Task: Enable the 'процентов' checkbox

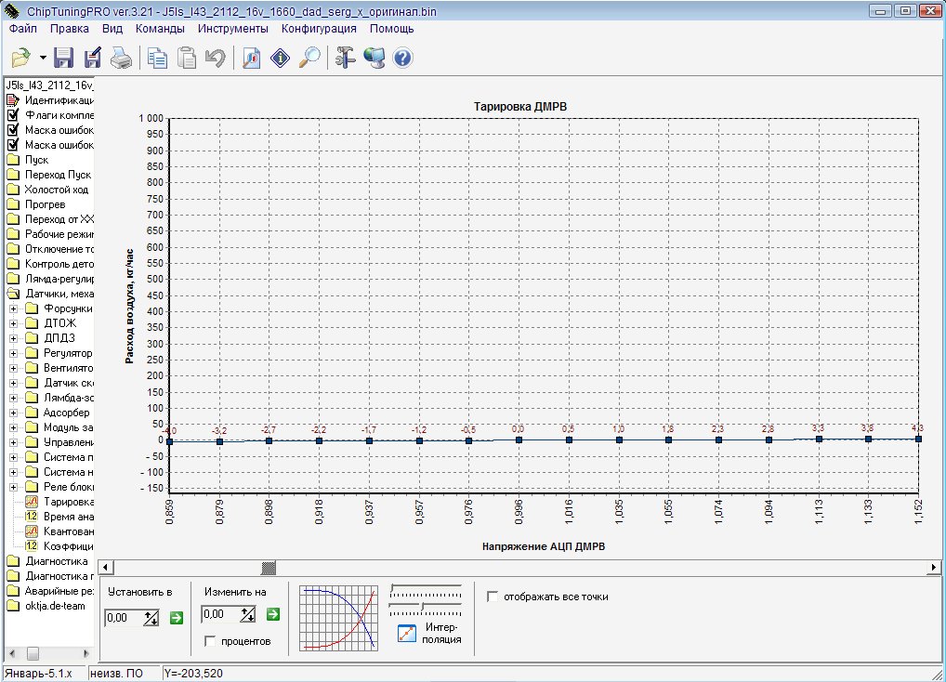Action: [210, 641]
